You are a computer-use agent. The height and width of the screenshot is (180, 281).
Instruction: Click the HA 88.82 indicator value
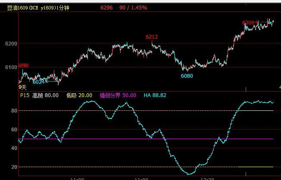155,95
